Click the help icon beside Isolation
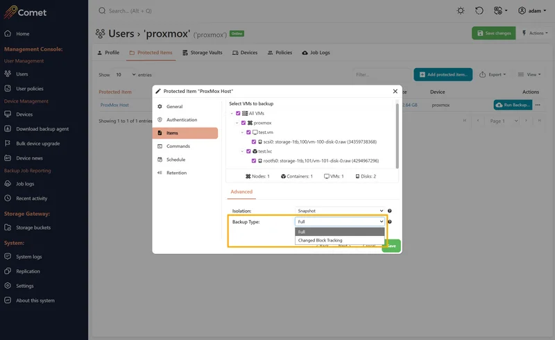 pos(389,210)
